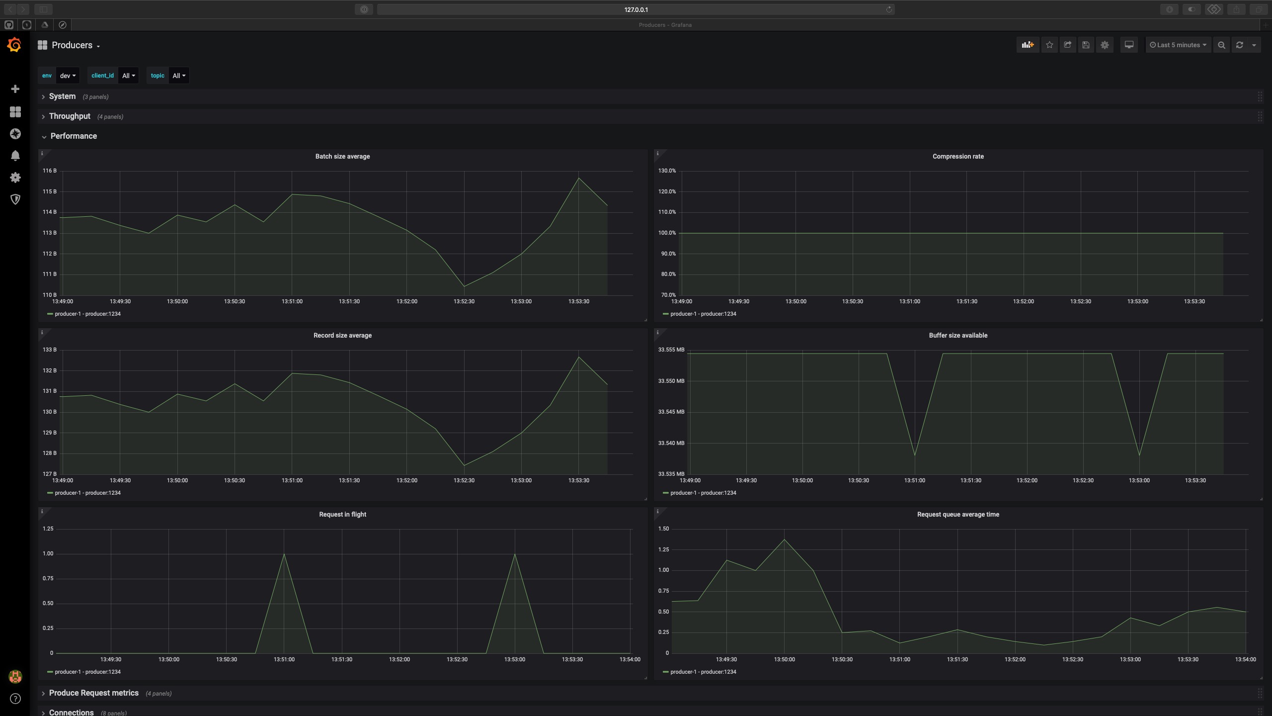This screenshot has width=1272, height=716.
Task: Refresh the dashboard
Action: pos(1240,45)
